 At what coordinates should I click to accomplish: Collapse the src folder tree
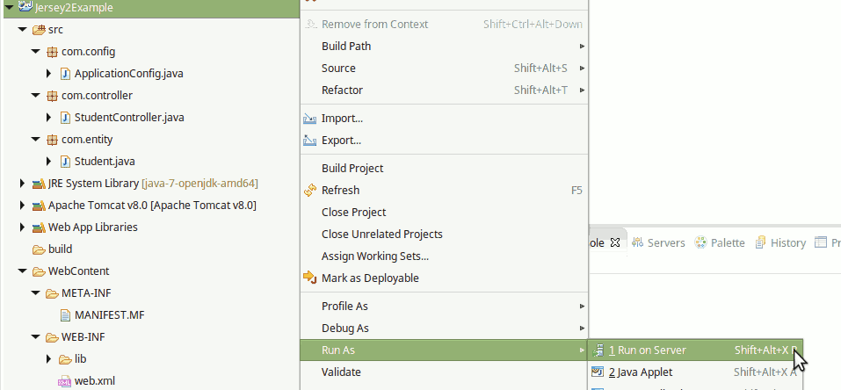(22, 30)
